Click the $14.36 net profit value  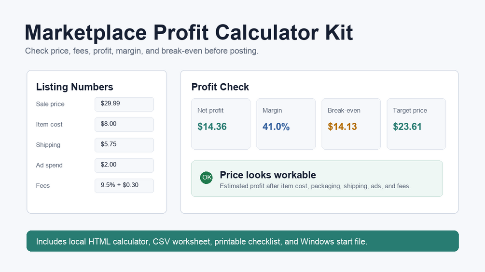tap(212, 127)
